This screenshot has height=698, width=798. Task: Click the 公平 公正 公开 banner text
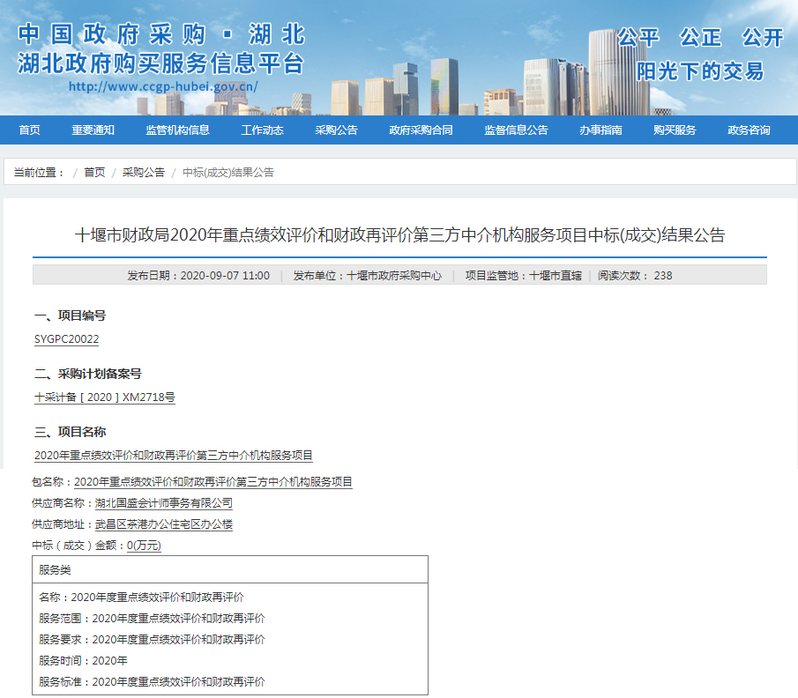(x=700, y=38)
